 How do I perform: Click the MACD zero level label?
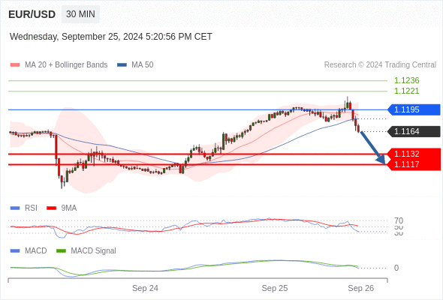tap(396, 268)
